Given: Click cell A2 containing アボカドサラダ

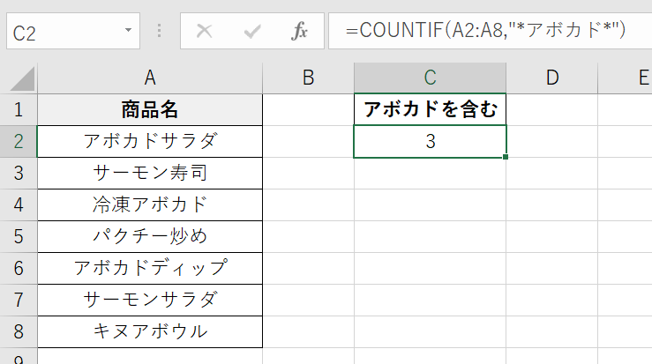Looking at the screenshot, I should [150, 141].
